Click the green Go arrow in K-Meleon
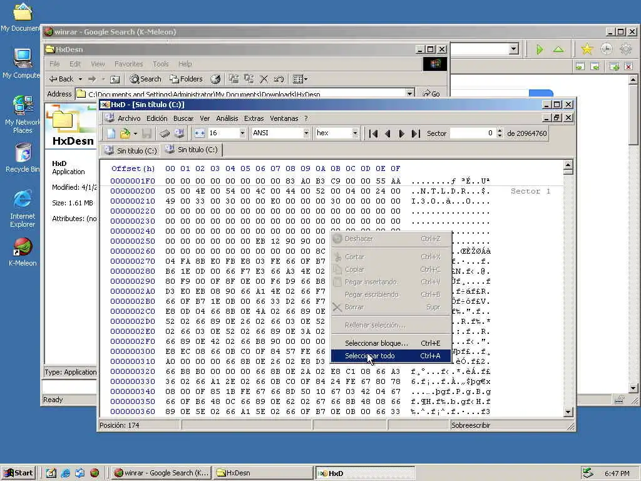 (x=540, y=50)
